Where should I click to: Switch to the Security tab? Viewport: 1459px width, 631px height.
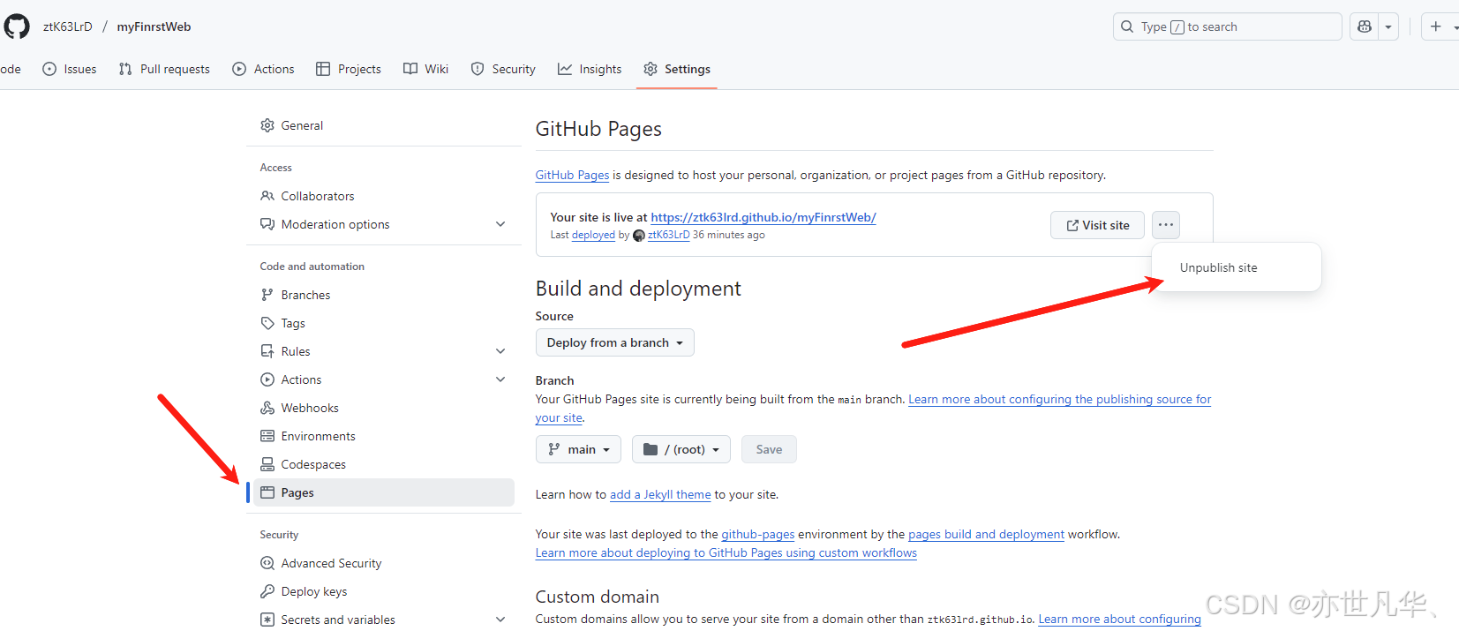(503, 69)
